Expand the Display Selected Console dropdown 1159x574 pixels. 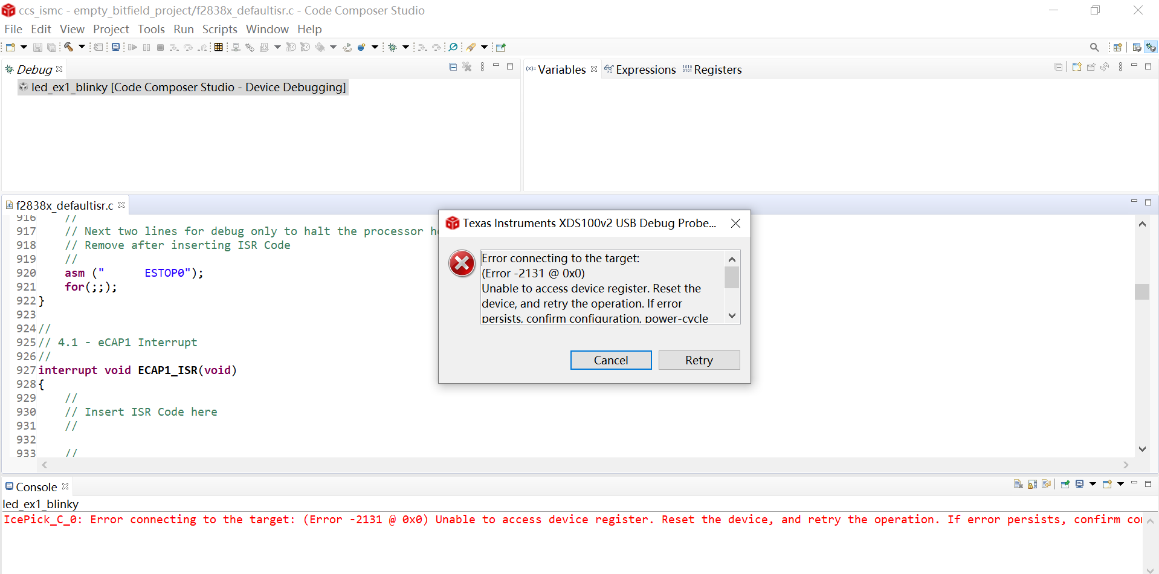click(x=1093, y=484)
